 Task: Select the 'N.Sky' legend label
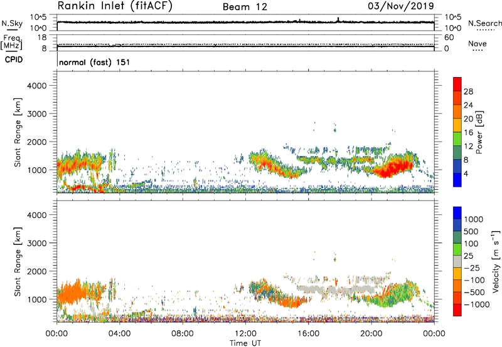[12, 23]
